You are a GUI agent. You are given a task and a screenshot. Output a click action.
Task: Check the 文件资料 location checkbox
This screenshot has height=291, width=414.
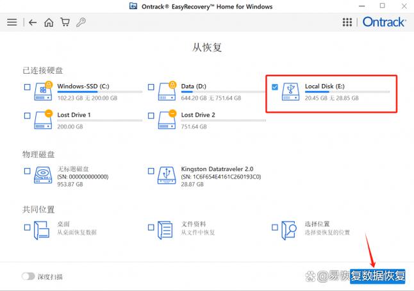151,228
